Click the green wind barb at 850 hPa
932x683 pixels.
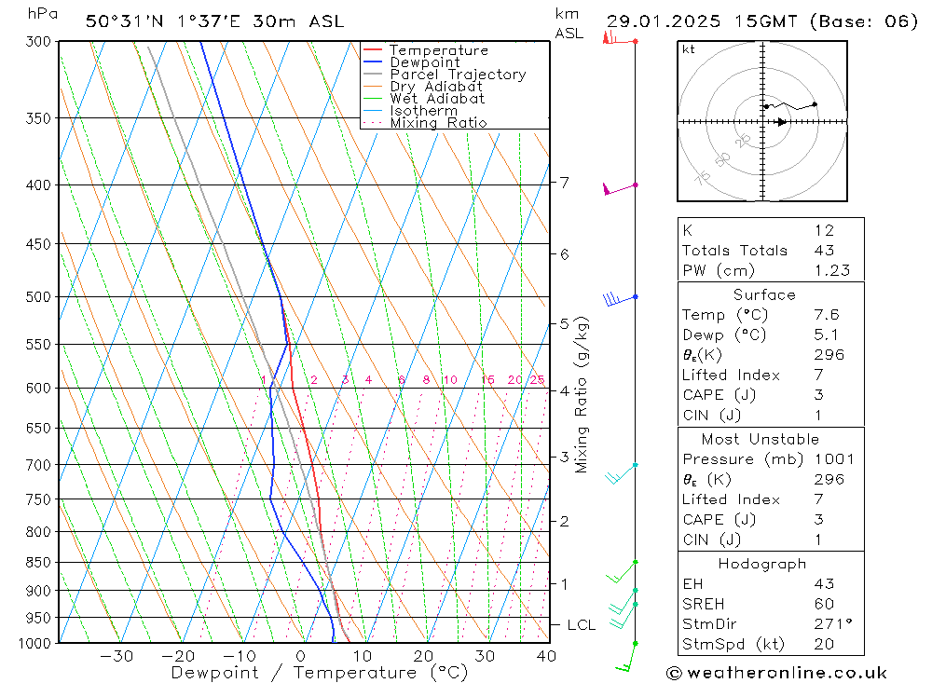point(622,570)
